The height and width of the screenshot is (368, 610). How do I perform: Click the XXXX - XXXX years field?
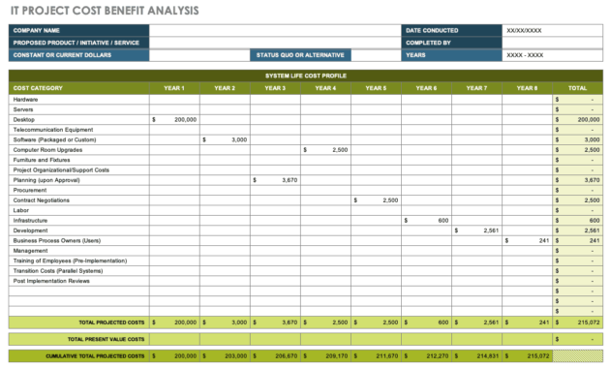[x=553, y=55]
